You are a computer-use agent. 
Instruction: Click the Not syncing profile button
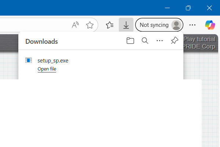click(159, 25)
